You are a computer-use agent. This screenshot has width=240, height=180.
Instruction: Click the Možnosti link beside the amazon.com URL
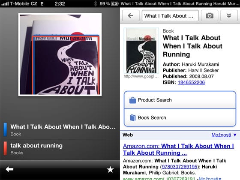pyautogui.click(x=210, y=178)
